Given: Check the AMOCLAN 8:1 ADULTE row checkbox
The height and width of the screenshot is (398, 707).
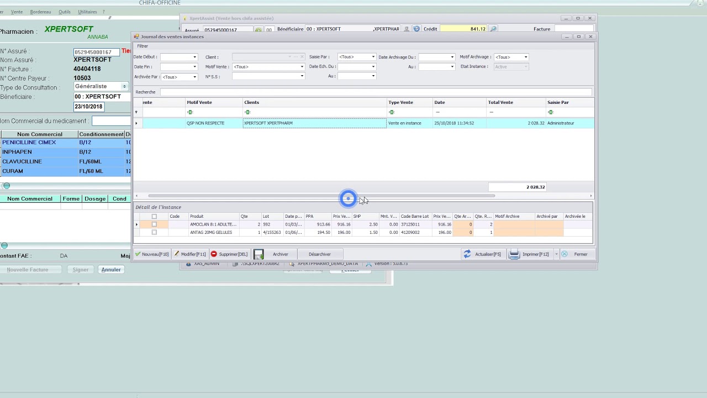Looking at the screenshot, I should pos(154,224).
